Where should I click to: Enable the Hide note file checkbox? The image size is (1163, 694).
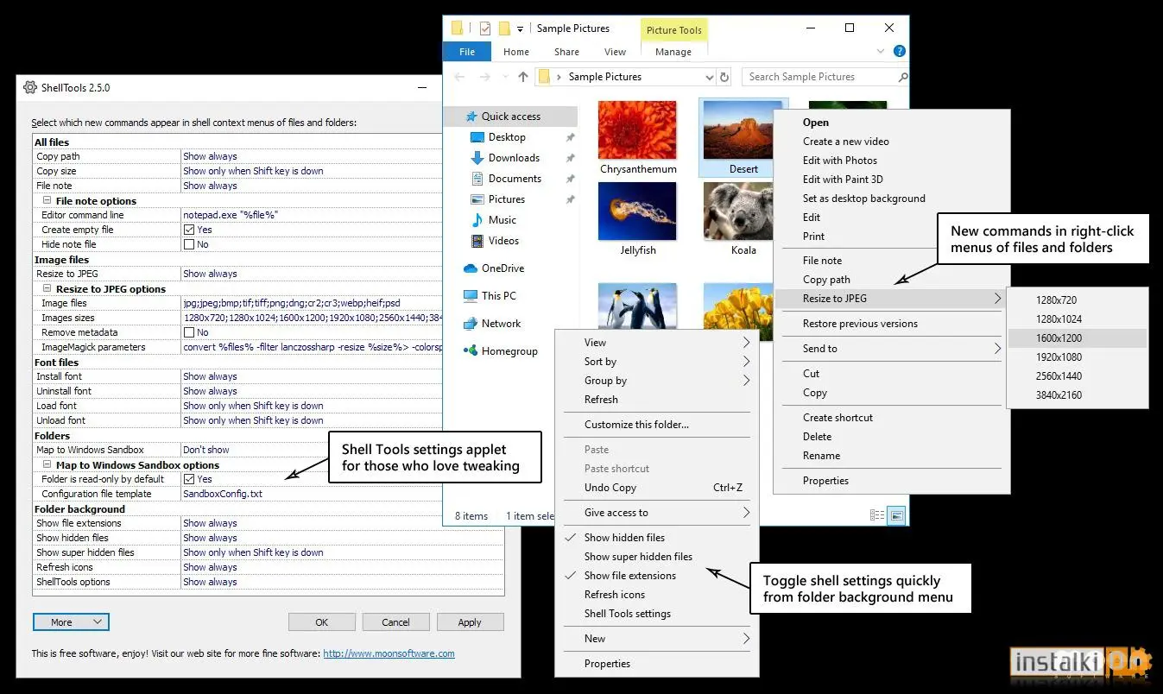pos(189,244)
